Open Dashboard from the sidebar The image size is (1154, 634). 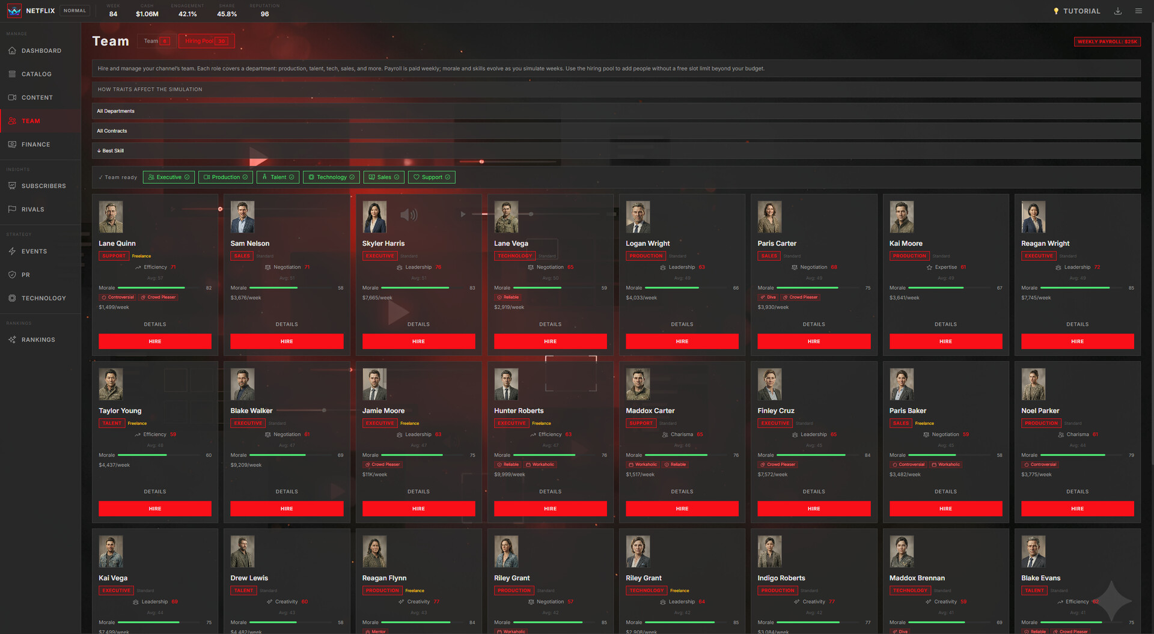tap(41, 51)
